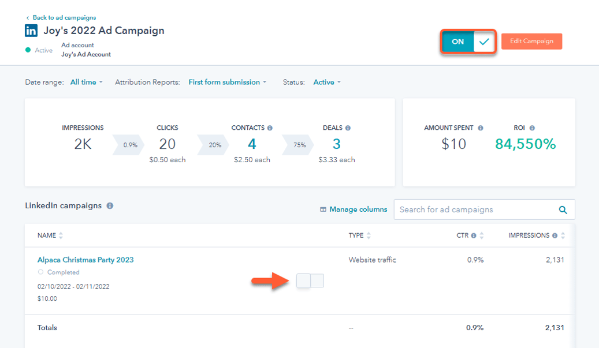599x348 pixels.
Task: Open the Date range dropdown
Action: point(86,83)
